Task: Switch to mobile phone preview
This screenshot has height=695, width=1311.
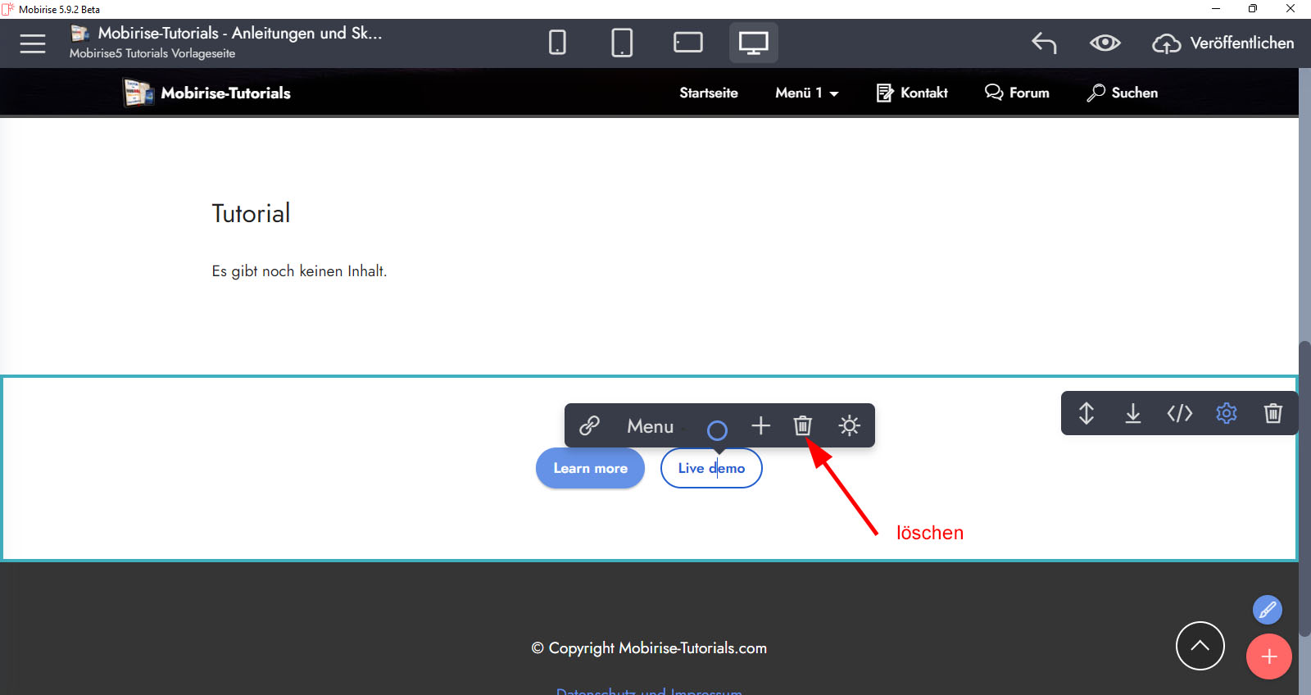Action: point(557,43)
